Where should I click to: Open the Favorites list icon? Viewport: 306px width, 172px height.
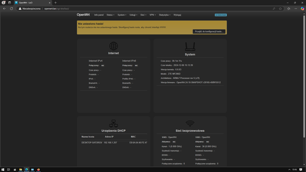(x=289, y=9)
